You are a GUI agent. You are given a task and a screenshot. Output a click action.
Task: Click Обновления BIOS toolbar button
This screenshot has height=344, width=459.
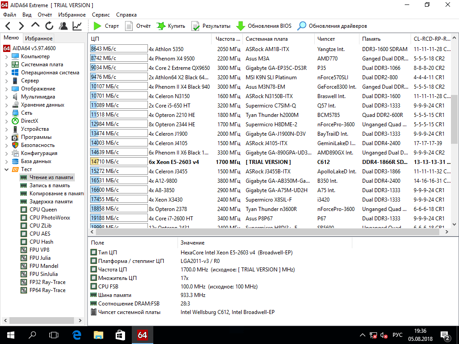pos(264,26)
